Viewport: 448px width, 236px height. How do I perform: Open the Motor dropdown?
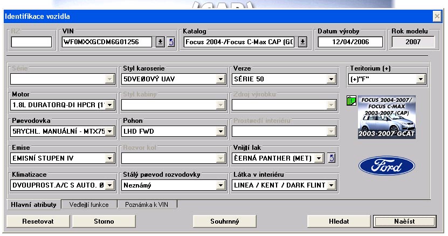pos(110,105)
